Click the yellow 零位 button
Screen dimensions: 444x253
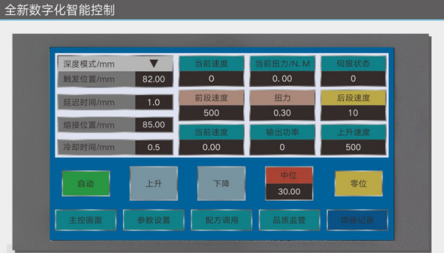point(358,184)
